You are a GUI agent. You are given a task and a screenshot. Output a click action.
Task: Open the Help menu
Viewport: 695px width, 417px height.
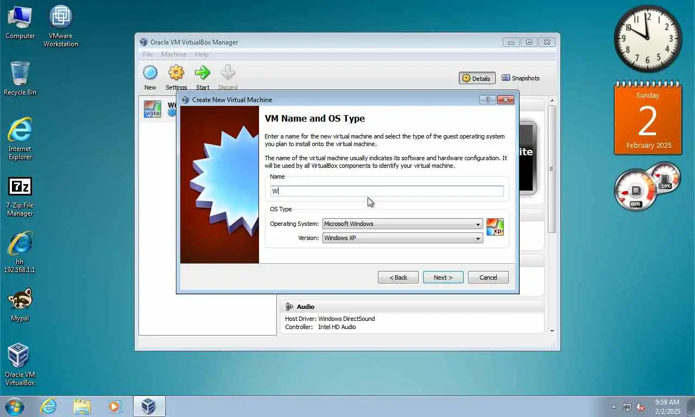click(201, 54)
